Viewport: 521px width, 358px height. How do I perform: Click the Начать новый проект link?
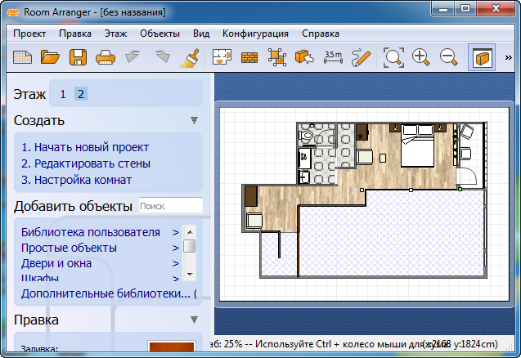[x=85, y=147]
